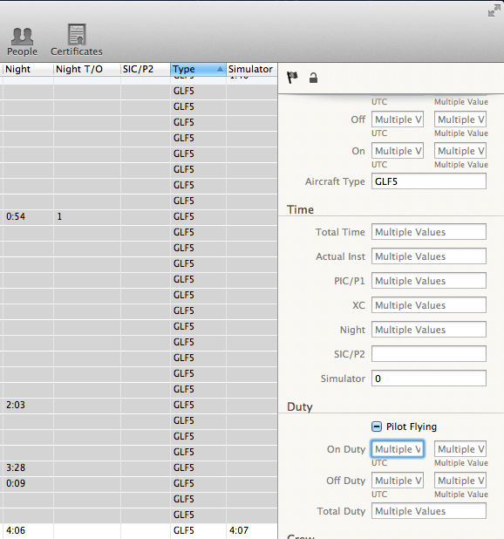Image resolution: width=504 pixels, height=539 pixels.
Task: Select the simulator value 4:07 cell
Action: [252, 530]
